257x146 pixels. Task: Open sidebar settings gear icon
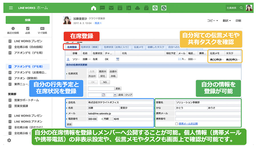pos(9,140)
